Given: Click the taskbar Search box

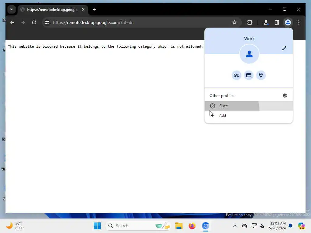Looking at the screenshot, I should [x=138, y=226].
